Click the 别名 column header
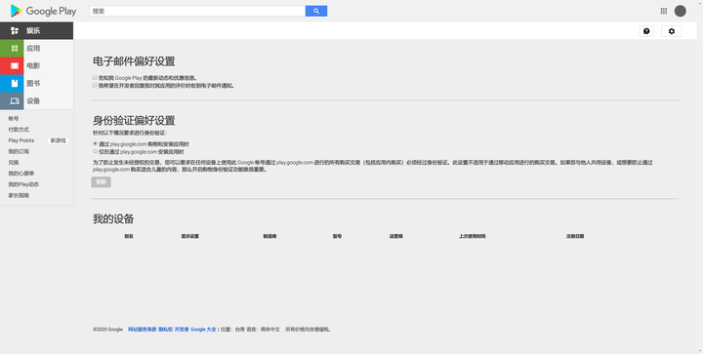Image resolution: width=703 pixels, height=354 pixels. coord(129,236)
